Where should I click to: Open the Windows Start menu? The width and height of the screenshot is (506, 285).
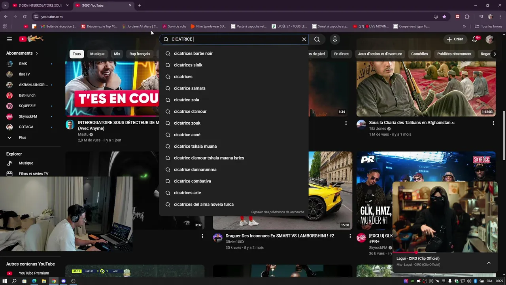(5, 281)
